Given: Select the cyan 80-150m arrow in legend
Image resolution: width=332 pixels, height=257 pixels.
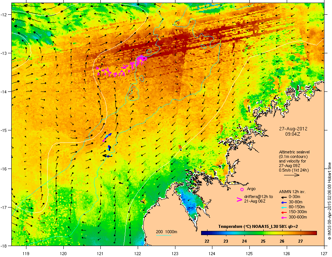Looking at the screenshot, I should click(x=284, y=207).
